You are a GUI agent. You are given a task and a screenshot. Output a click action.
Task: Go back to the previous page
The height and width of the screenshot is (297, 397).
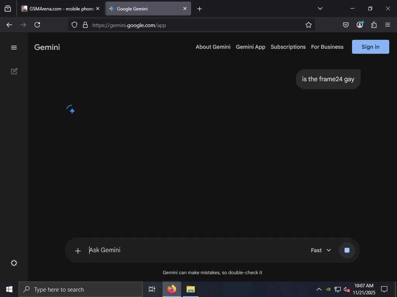pos(9,25)
